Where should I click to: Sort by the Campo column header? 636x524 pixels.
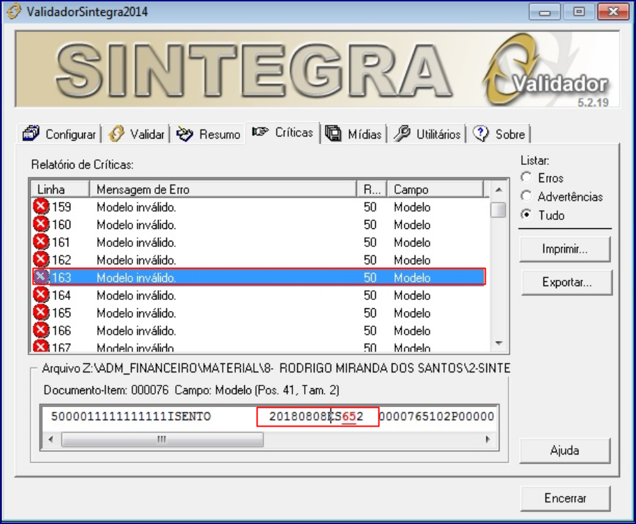435,189
